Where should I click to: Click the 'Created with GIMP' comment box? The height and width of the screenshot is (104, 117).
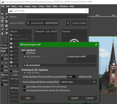click(x=81, y=59)
